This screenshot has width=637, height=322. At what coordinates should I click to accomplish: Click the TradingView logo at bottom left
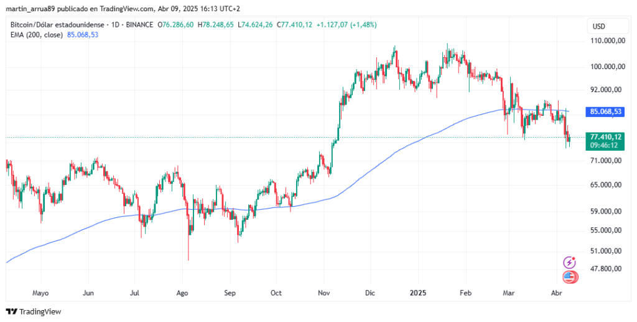click(33, 311)
